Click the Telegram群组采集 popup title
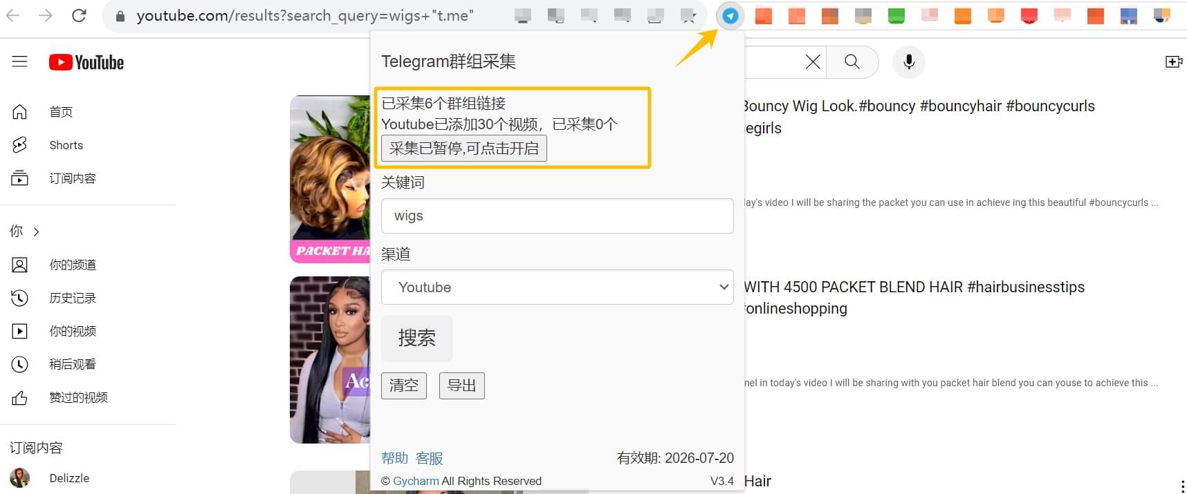Image resolution: width=1187 pixels, height=494 pixels. [448, 61]
